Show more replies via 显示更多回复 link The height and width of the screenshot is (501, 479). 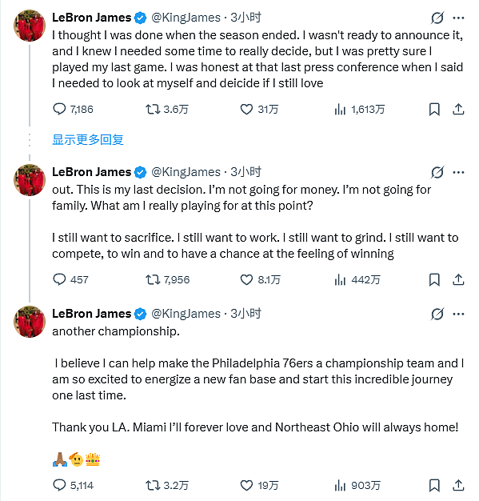tap(88, 139)
